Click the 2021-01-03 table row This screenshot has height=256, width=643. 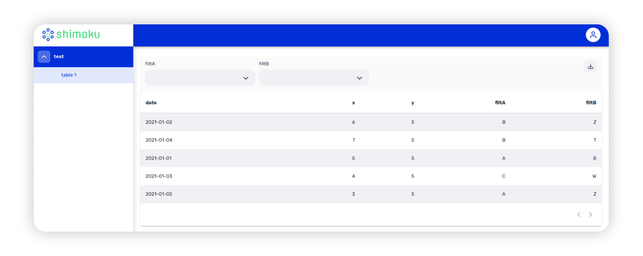[x=371, y=176]
